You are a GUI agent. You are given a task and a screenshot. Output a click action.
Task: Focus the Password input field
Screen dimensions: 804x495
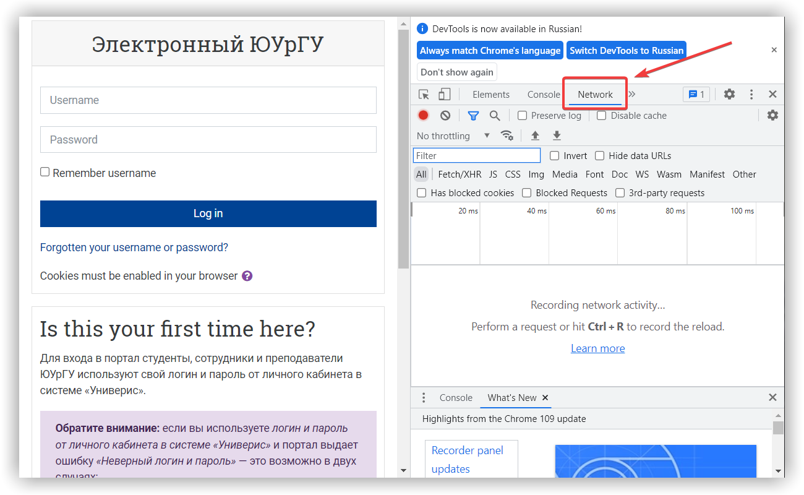[208, 139]
